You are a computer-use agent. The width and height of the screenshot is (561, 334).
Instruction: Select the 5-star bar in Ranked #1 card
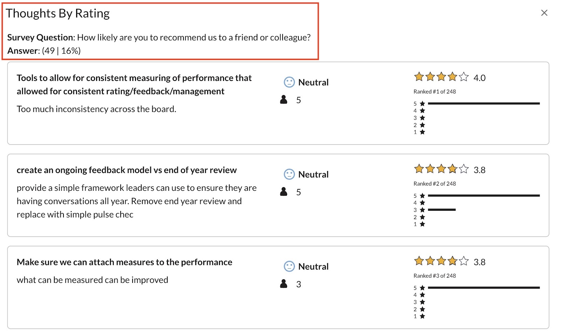[484, 104]
